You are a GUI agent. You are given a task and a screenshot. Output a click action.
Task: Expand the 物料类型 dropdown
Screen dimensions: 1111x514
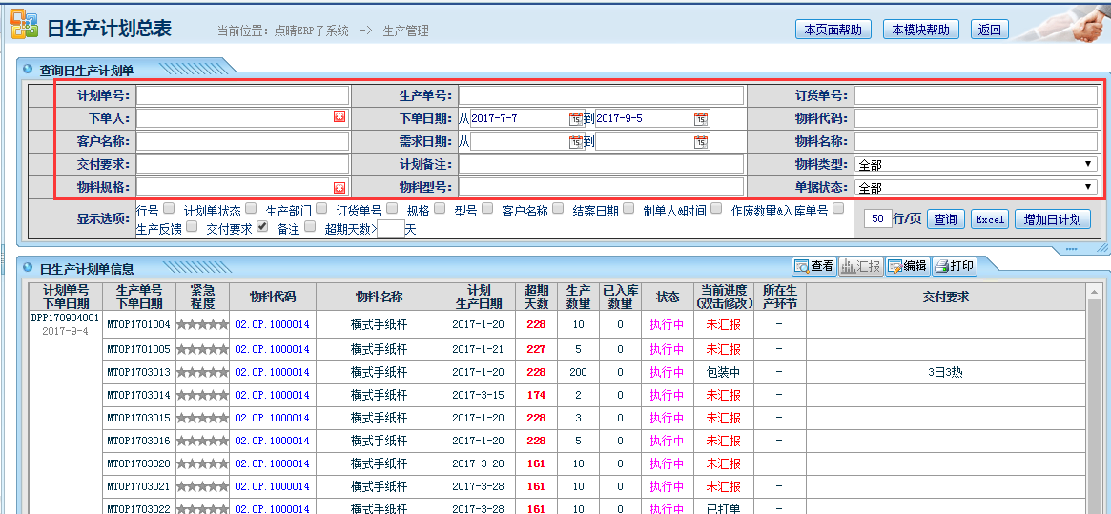point(976,164)
